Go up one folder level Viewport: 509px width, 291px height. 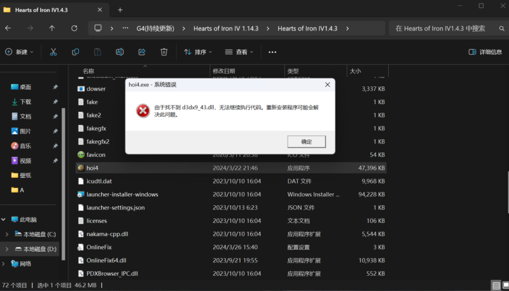[52, 29]
